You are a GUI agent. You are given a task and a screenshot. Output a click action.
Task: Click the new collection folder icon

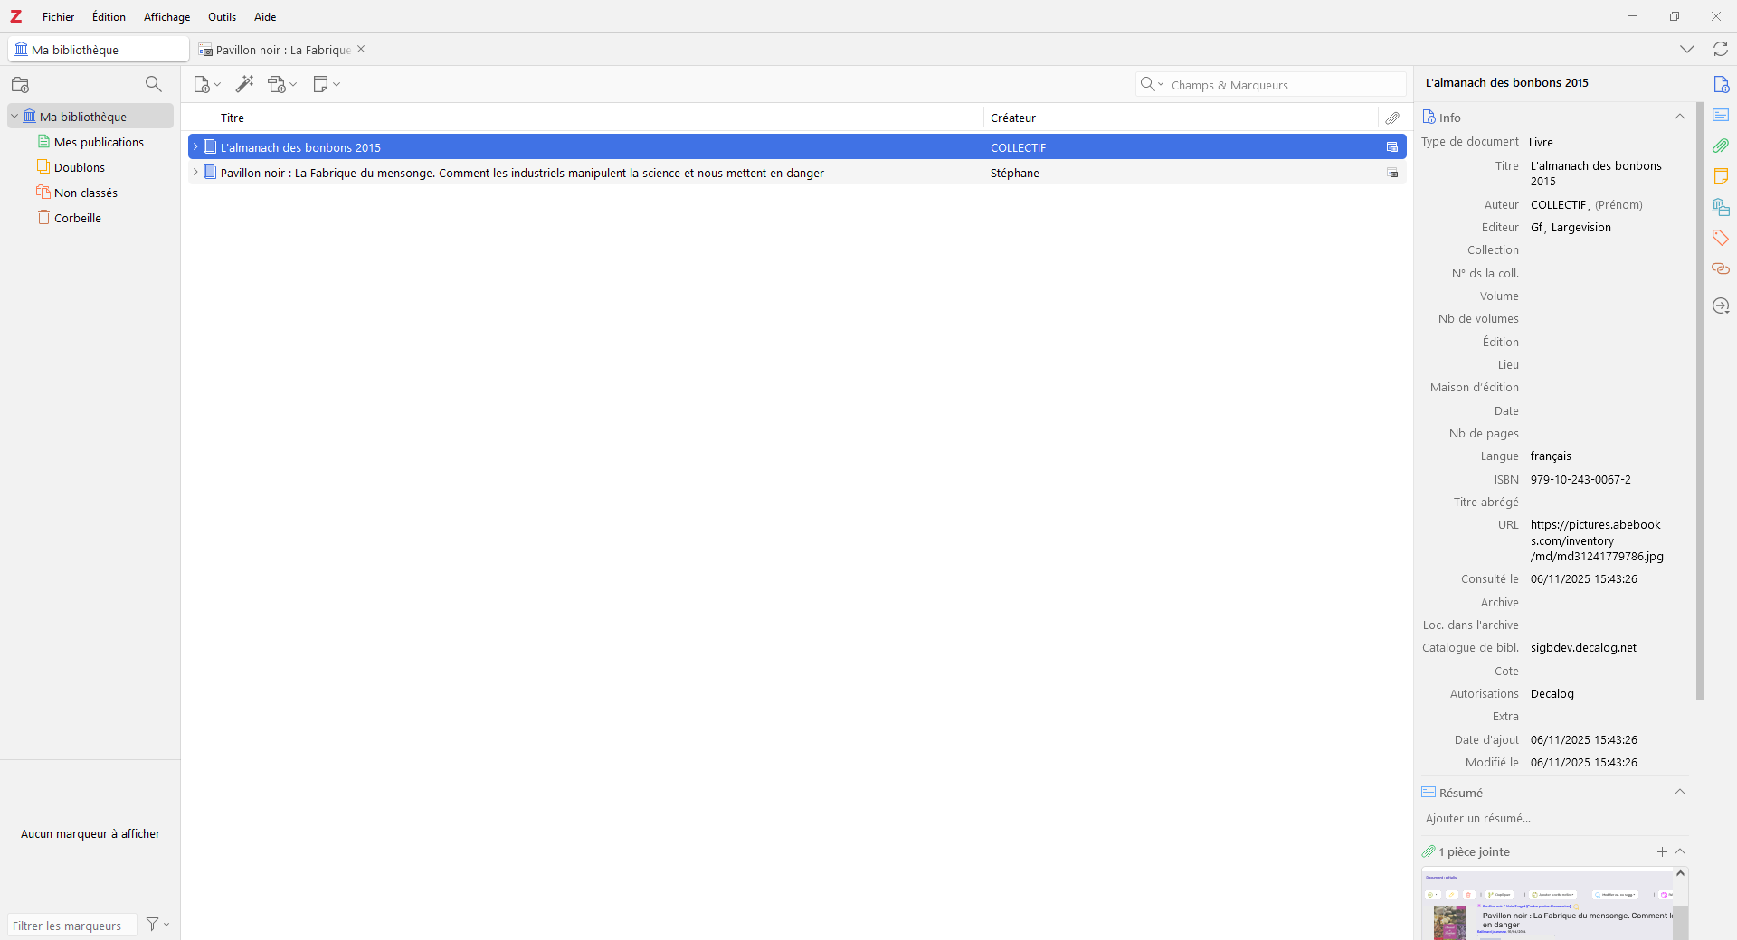tap(20, 84)
